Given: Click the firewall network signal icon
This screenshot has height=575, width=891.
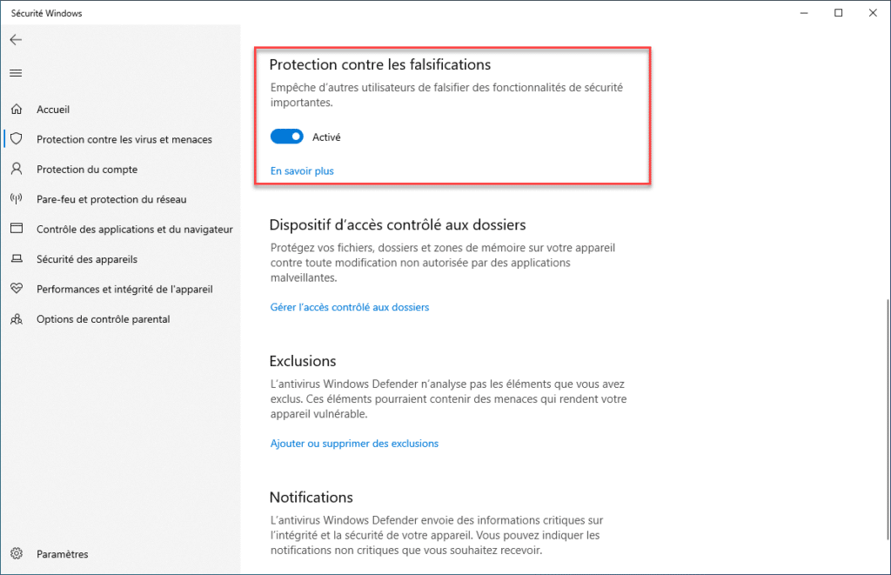Looking at the screenshot, I should (x=16, y=199).
